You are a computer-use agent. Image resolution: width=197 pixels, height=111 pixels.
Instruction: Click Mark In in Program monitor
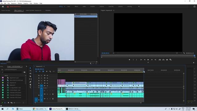(x=133, y=60)
